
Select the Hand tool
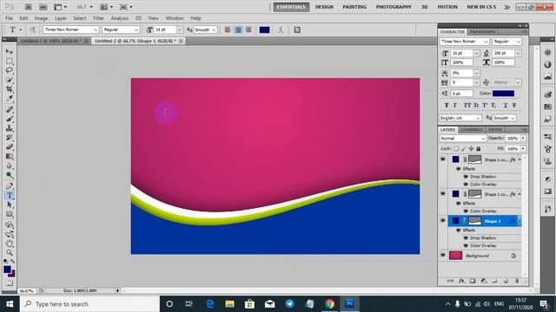click(x=10, y=244)
